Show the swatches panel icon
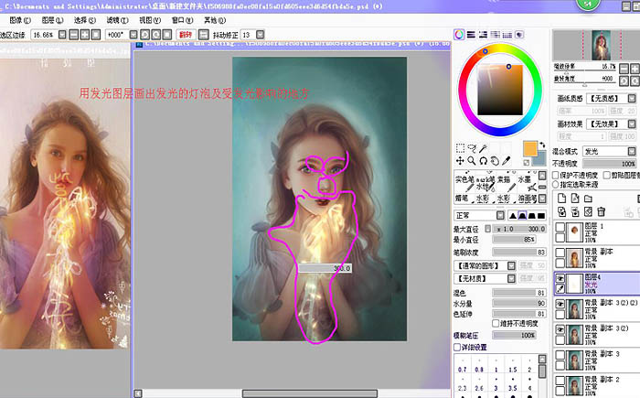 click(x=507, y=35)
